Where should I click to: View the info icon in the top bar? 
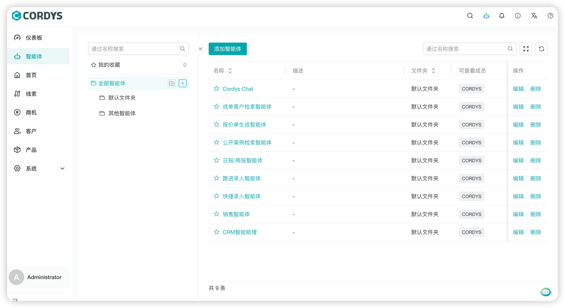(x=517, y=16)
